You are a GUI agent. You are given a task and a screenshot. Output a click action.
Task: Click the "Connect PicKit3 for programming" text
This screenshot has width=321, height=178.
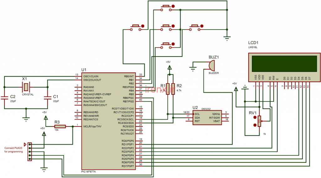tap(13, 150)
